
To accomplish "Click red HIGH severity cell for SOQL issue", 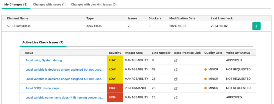I will (115, 88).
